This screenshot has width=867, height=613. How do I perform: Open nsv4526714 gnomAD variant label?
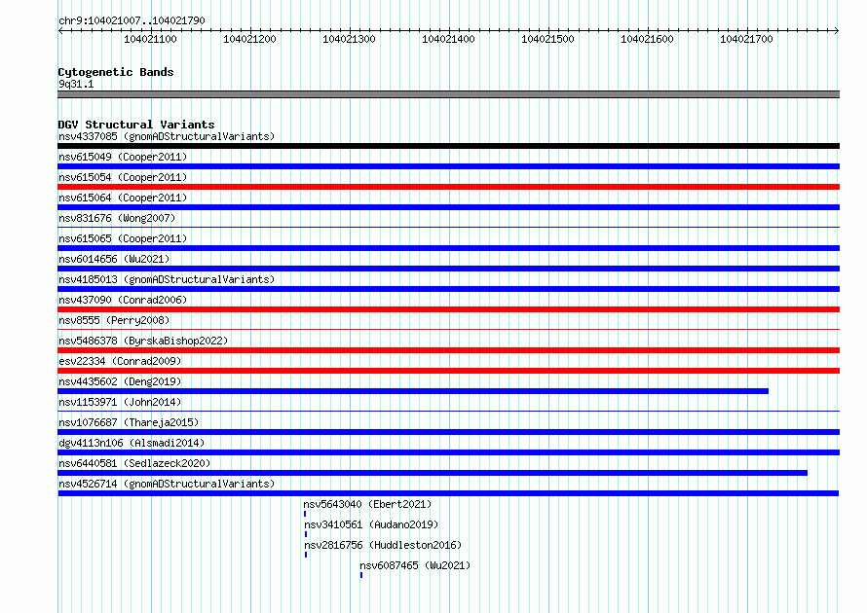click(x=167, y=484)
